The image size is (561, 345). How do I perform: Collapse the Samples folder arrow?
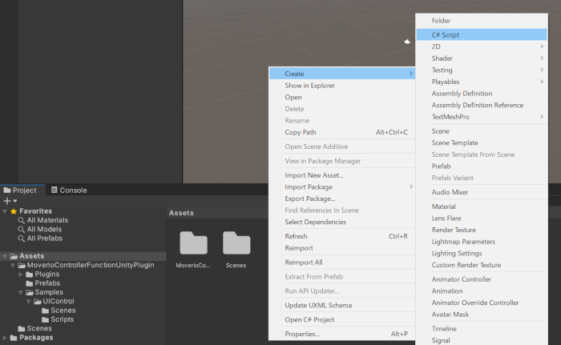21,292
